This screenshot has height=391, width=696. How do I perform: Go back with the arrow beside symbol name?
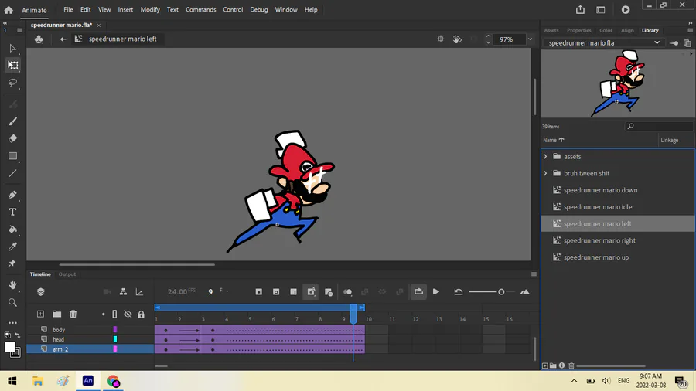63,39
